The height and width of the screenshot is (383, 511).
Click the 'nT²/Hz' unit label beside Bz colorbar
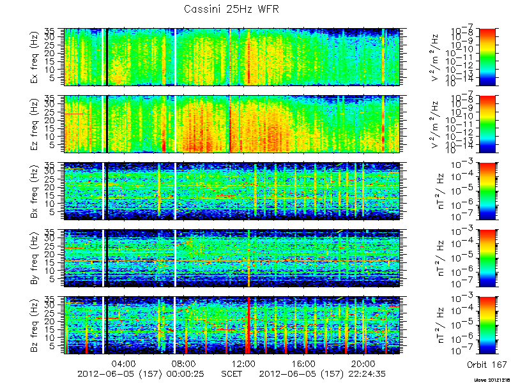[441, 325]
